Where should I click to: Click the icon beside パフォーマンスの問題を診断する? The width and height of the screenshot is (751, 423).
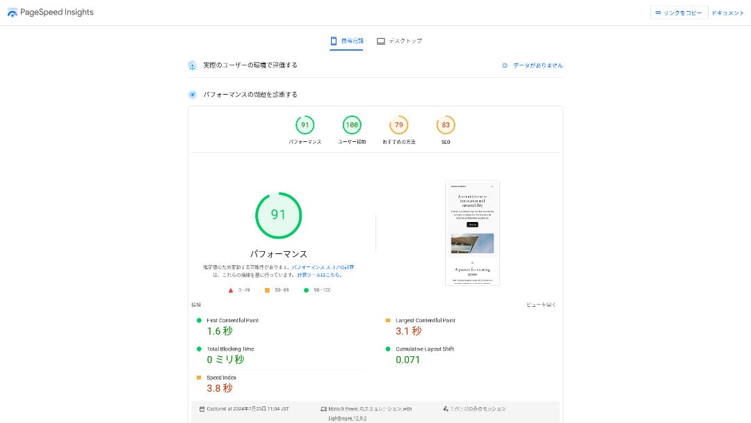click(x=192, y=95)
